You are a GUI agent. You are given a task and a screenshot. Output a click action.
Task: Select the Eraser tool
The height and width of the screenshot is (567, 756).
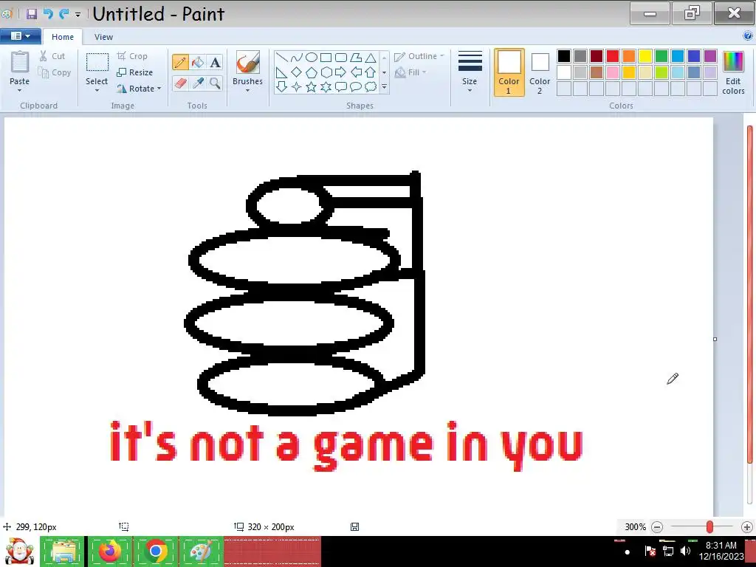[x=180, y=83]
